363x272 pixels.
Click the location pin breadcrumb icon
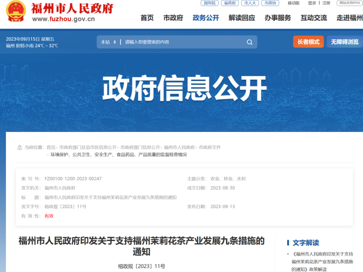coord(19,147)
